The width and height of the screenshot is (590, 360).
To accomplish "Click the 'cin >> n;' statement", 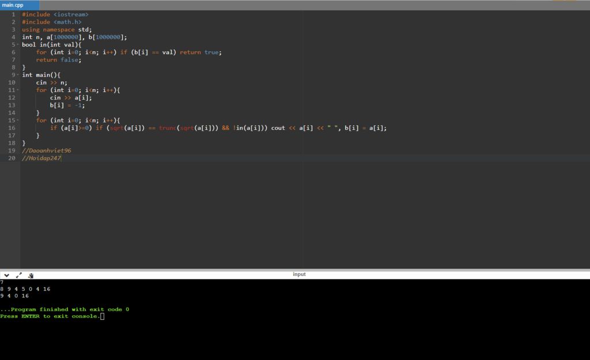I will pyautogui.click(x=51, y=83).
